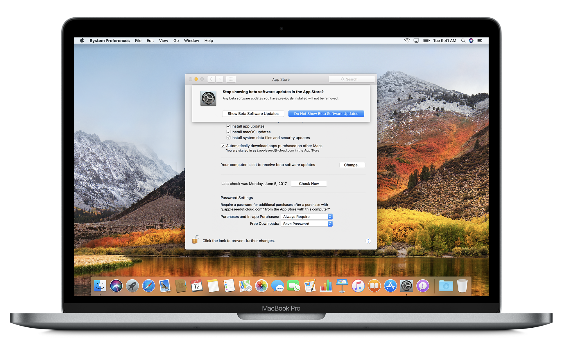Click System Preferences gear in Dock
Image resolution: width=570 pixels, height=341 pixels.
[406, 286]
